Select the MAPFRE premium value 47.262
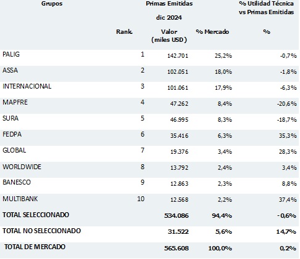Viewport: 300px width, 259px height. (x=179, y=103)
